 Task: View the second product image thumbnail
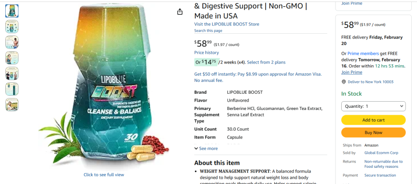12,27
